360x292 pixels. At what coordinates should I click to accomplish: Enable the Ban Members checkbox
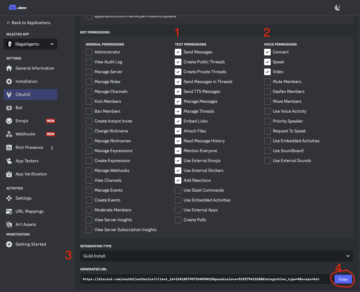[x=89, y=111]
